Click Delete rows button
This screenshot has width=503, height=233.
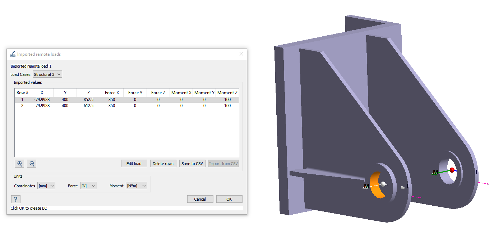(163, 164)
